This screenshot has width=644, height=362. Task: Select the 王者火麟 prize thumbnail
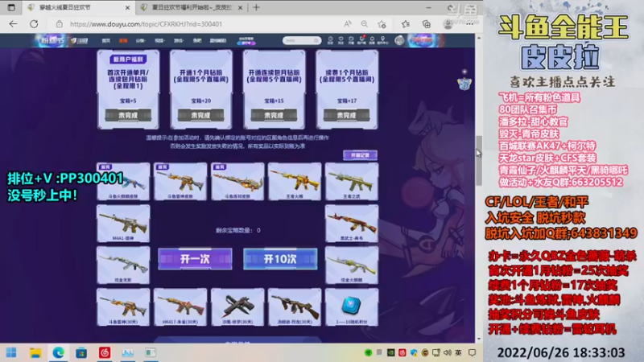pos(295,182)
